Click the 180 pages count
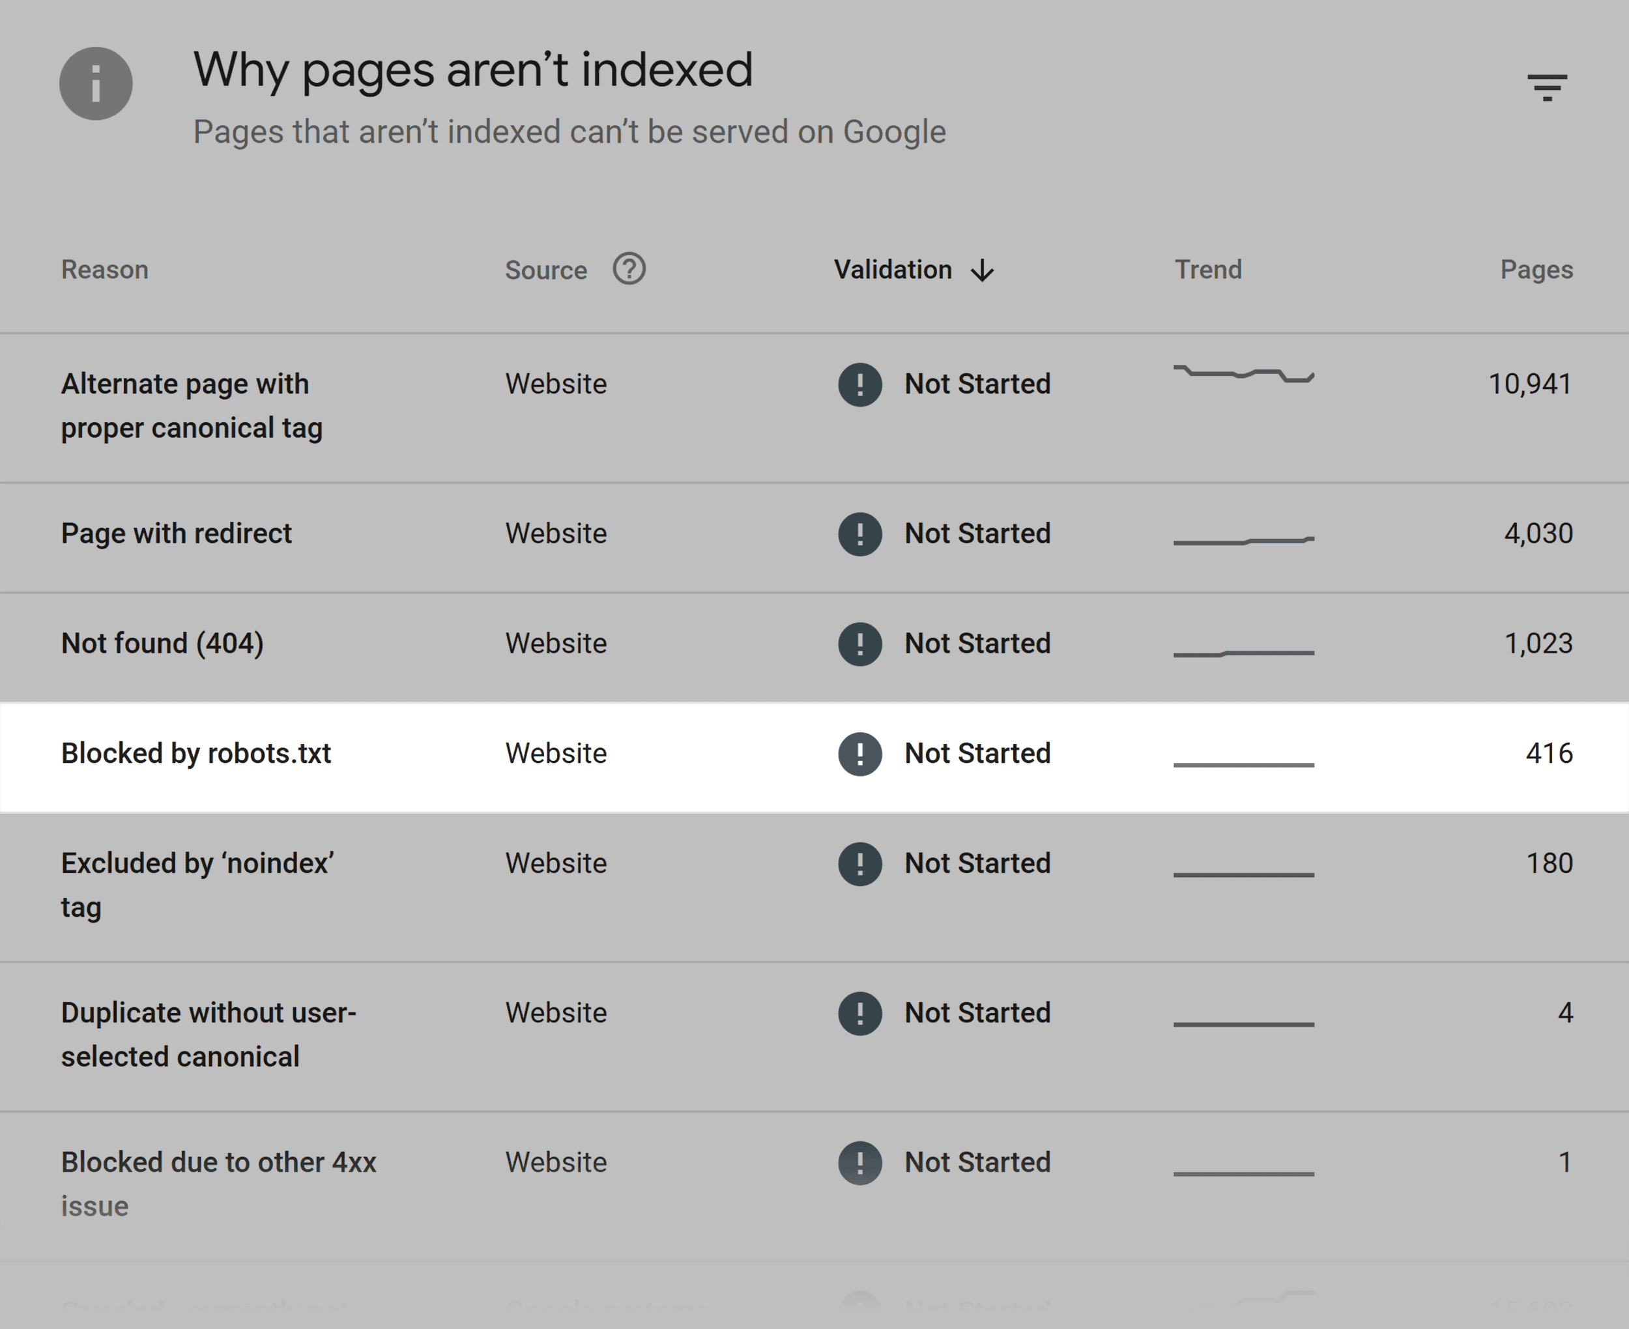Image resolution: width=1629 pixels, height=1329 pixels. [x=1550, y=864]
